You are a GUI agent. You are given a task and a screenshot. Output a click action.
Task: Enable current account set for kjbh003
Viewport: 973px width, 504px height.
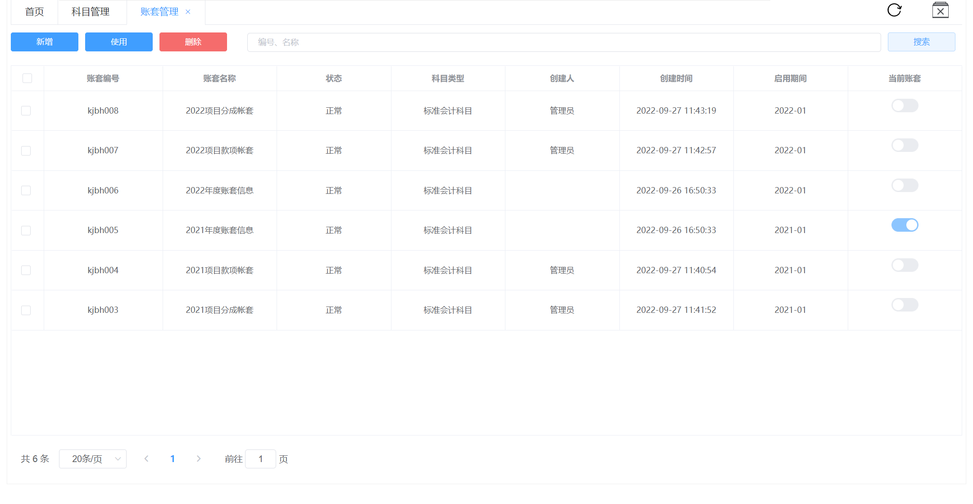point(905,305)
